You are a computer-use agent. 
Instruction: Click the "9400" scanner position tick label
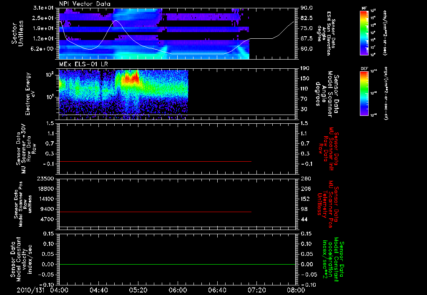click(48, 209)
